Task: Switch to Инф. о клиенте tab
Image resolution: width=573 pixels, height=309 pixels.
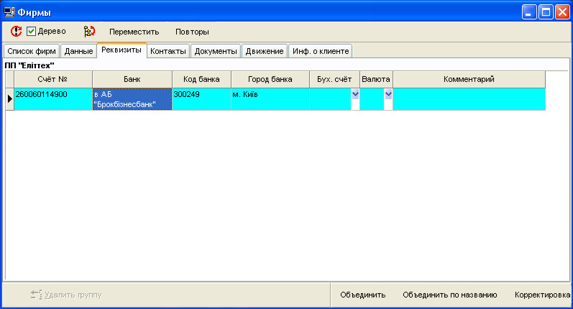Action: pyautogui.click(x=320, y=51)
